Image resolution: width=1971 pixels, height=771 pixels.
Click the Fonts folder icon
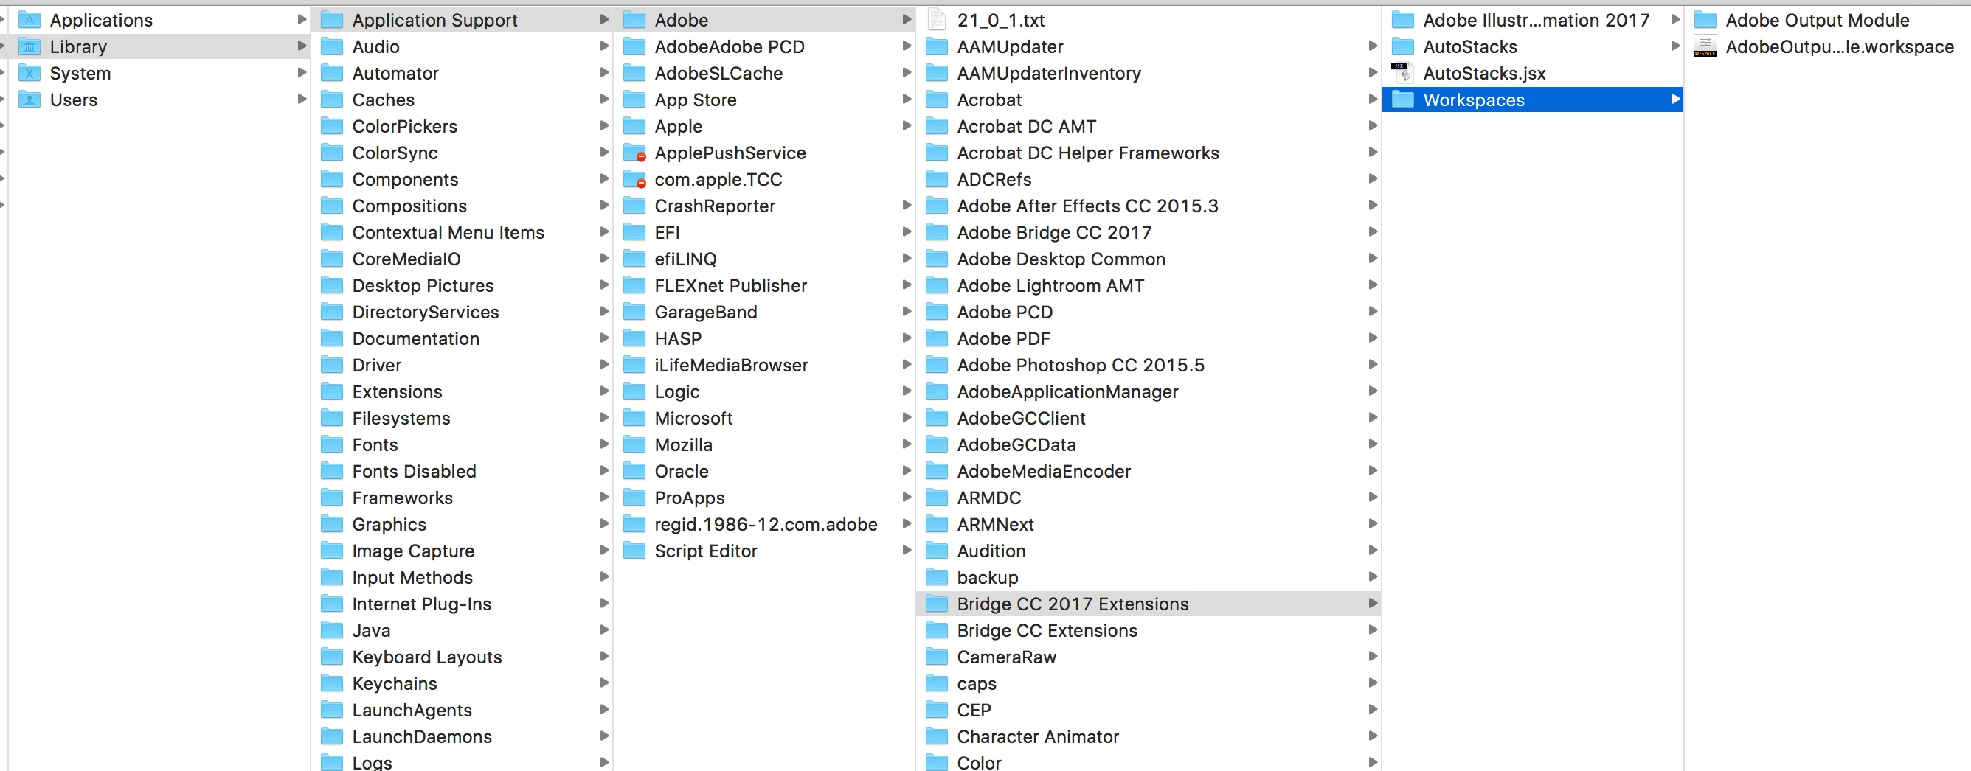pos(331,445)
